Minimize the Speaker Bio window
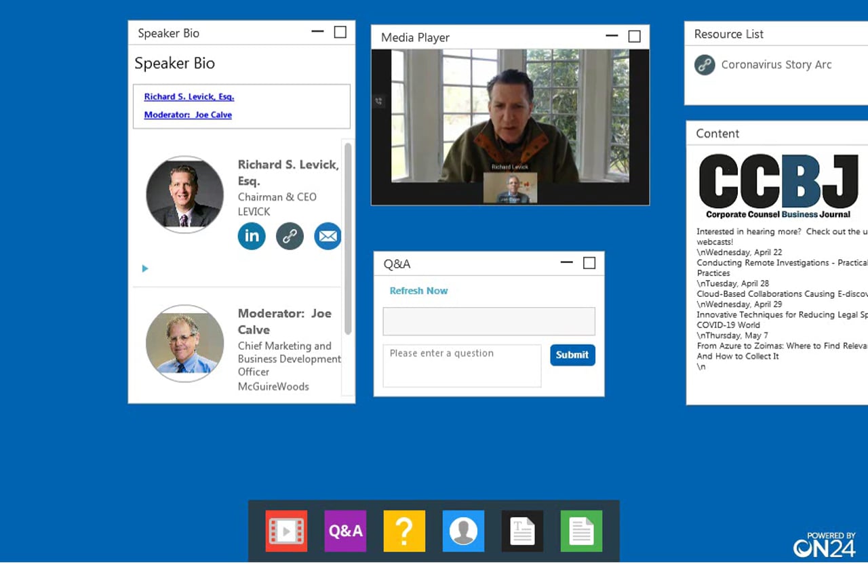This screenshot has height=564, width=868. tap(317, 31)
